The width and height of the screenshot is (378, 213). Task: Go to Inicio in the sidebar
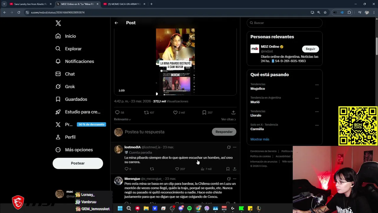(66, 36)
